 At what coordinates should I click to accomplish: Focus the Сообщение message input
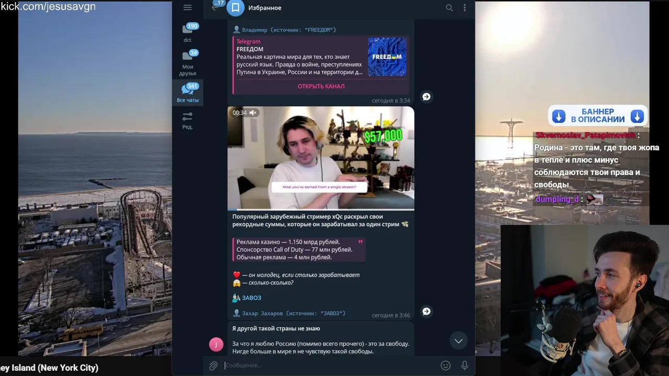(x=329, y=366)
